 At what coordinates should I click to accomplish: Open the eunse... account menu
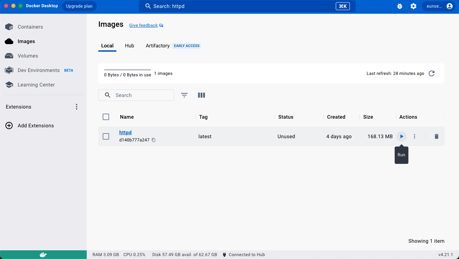point(438,6)
